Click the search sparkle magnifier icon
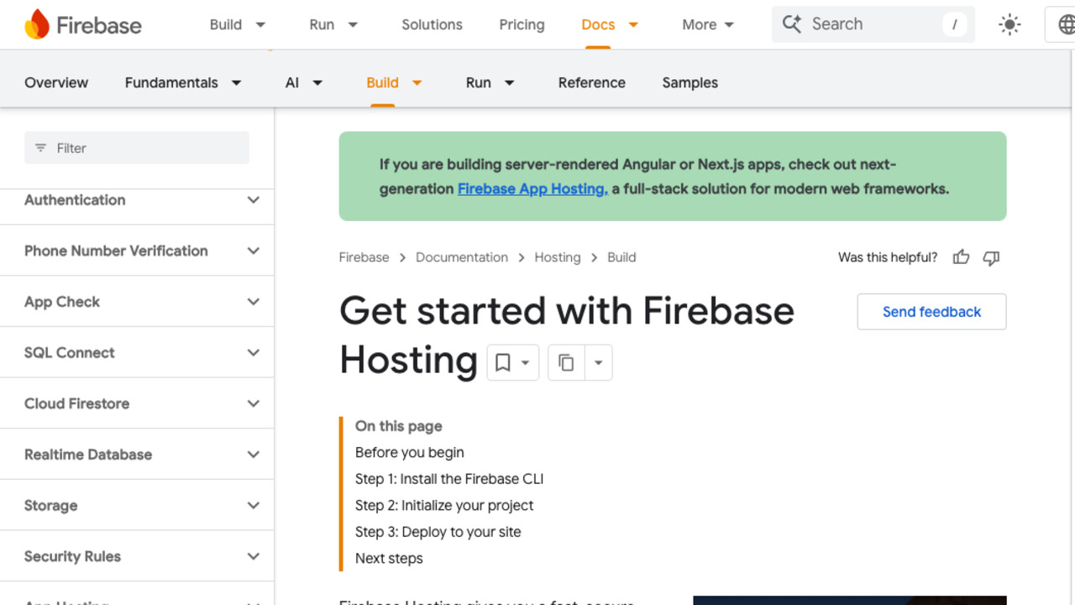Screen dimensions: 1075x605 pyautogui.click(x=791, y=24)
